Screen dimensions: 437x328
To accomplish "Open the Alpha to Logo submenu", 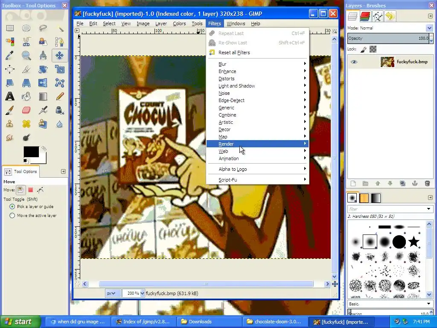I will coord(257,169).
